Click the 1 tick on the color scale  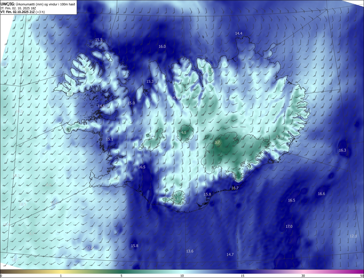pyautogui.click(x=61, y=276)
